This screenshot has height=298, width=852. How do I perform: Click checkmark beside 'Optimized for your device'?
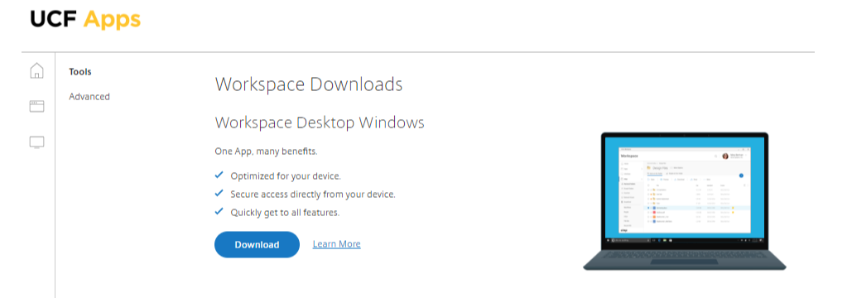[x=219, y=175]
